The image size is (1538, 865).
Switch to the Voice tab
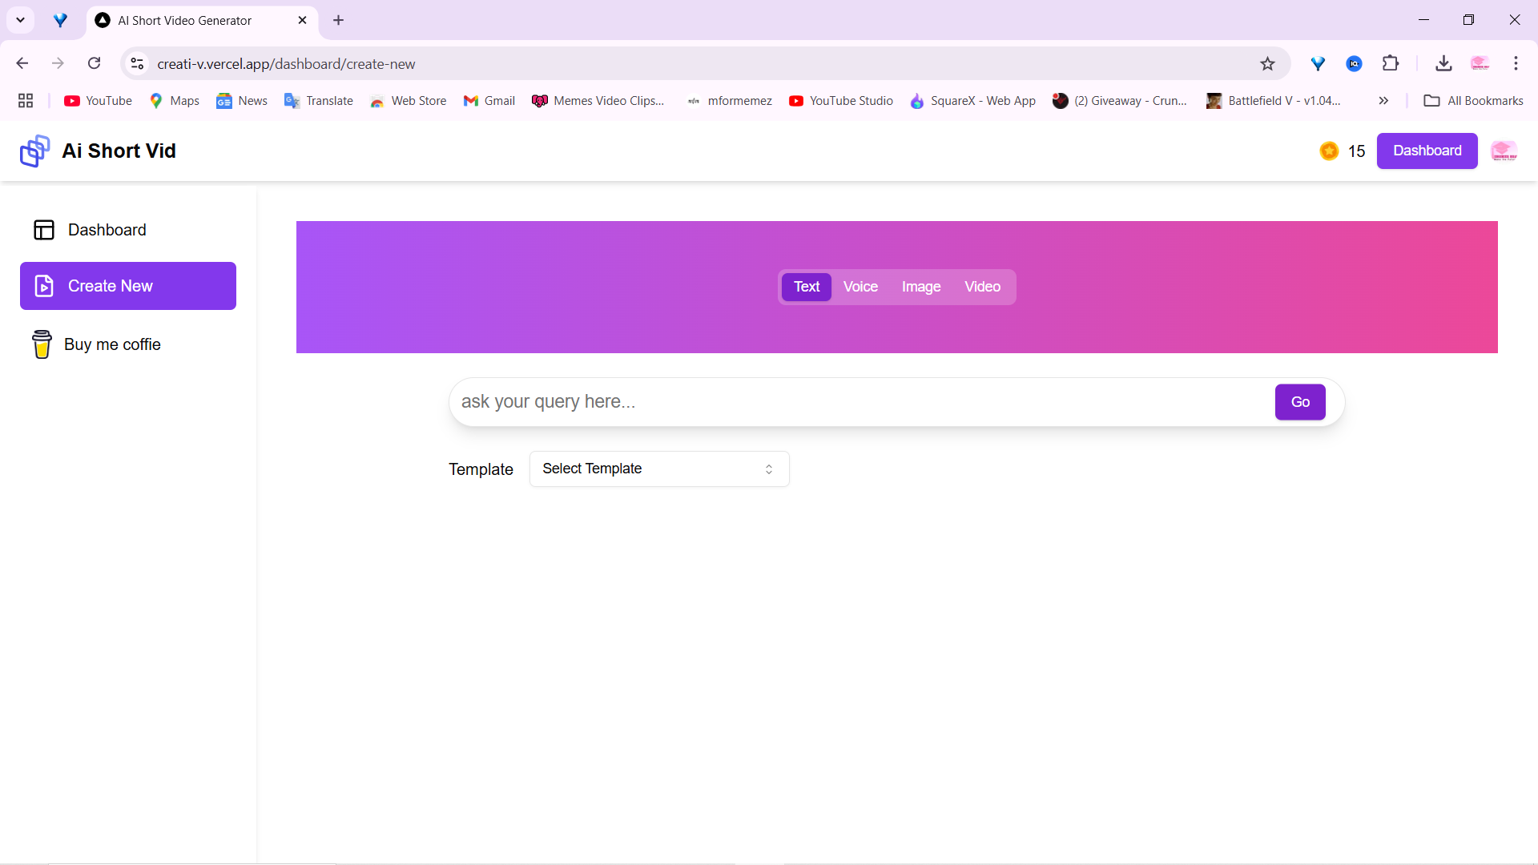[860, 287]
